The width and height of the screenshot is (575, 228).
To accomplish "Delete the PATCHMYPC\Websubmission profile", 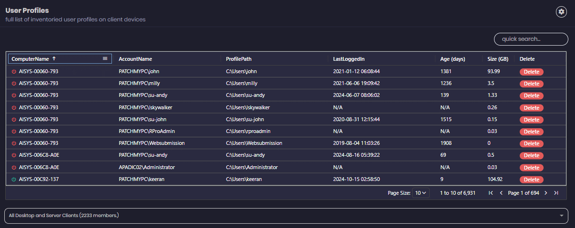I will [531, 143].
